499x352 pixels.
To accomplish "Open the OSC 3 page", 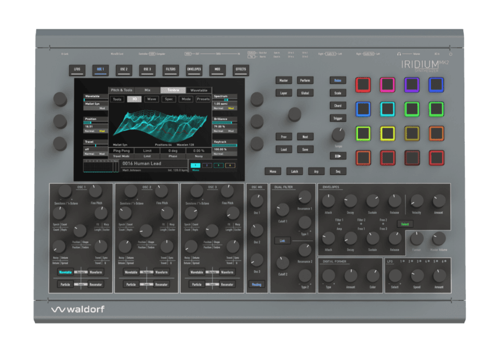I will (x=147, y=70).
